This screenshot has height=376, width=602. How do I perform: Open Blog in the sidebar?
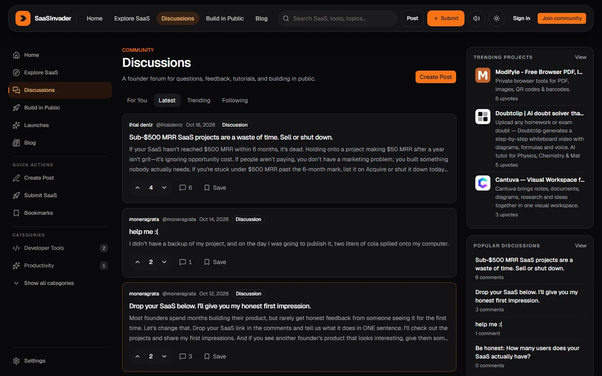click(60, 143)
